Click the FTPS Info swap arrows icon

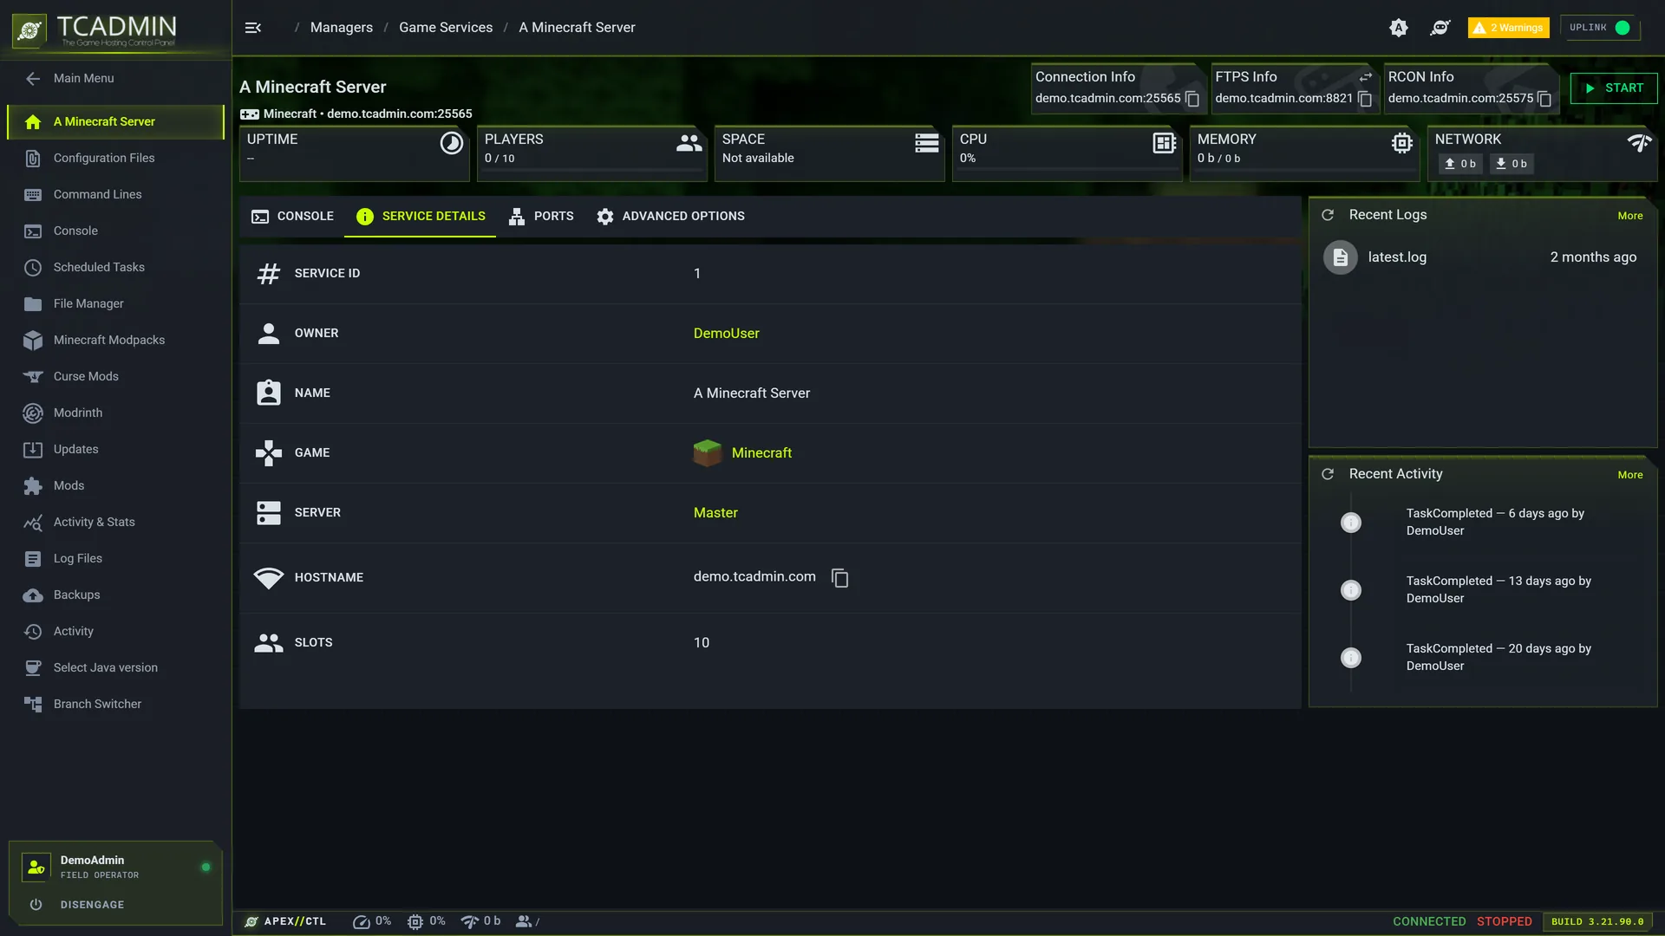1366,77
